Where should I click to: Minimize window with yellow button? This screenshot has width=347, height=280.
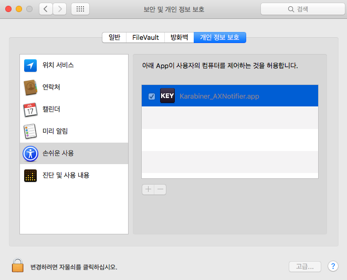pos(19,9)
